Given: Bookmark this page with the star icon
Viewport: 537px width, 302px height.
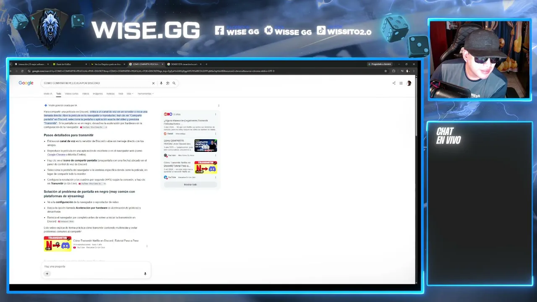Looking at the screenshot, I should click(x=386, y=71).
